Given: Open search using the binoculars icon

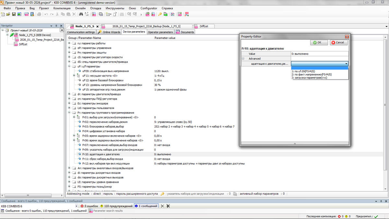Looking at the screenshot, I should tap(81, 14).
